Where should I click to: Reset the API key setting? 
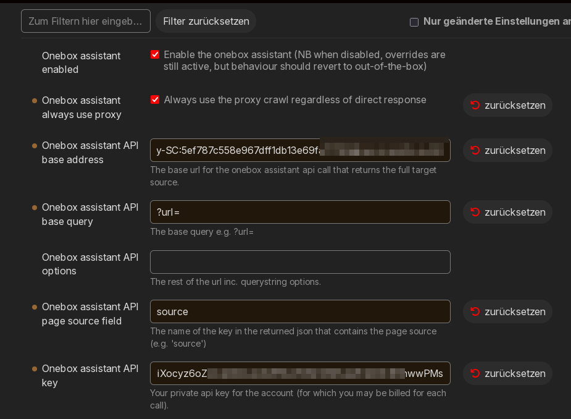[507, 373]
